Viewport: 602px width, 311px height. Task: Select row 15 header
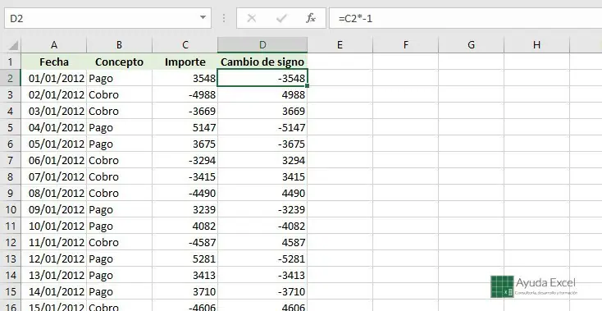pyautogui.click(x=11, y=291)
